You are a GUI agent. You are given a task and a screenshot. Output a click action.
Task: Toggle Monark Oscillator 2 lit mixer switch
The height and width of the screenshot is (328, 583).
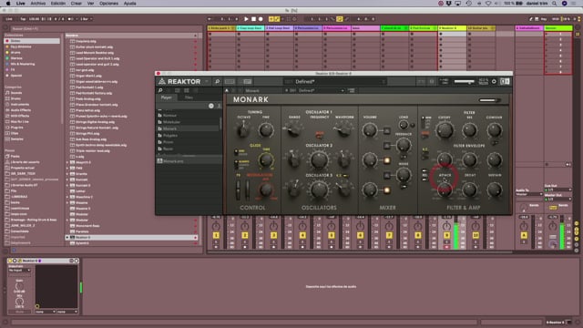coord(386,160)
